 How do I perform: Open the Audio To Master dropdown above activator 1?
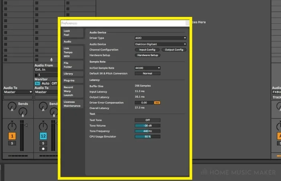click(18, 92)
